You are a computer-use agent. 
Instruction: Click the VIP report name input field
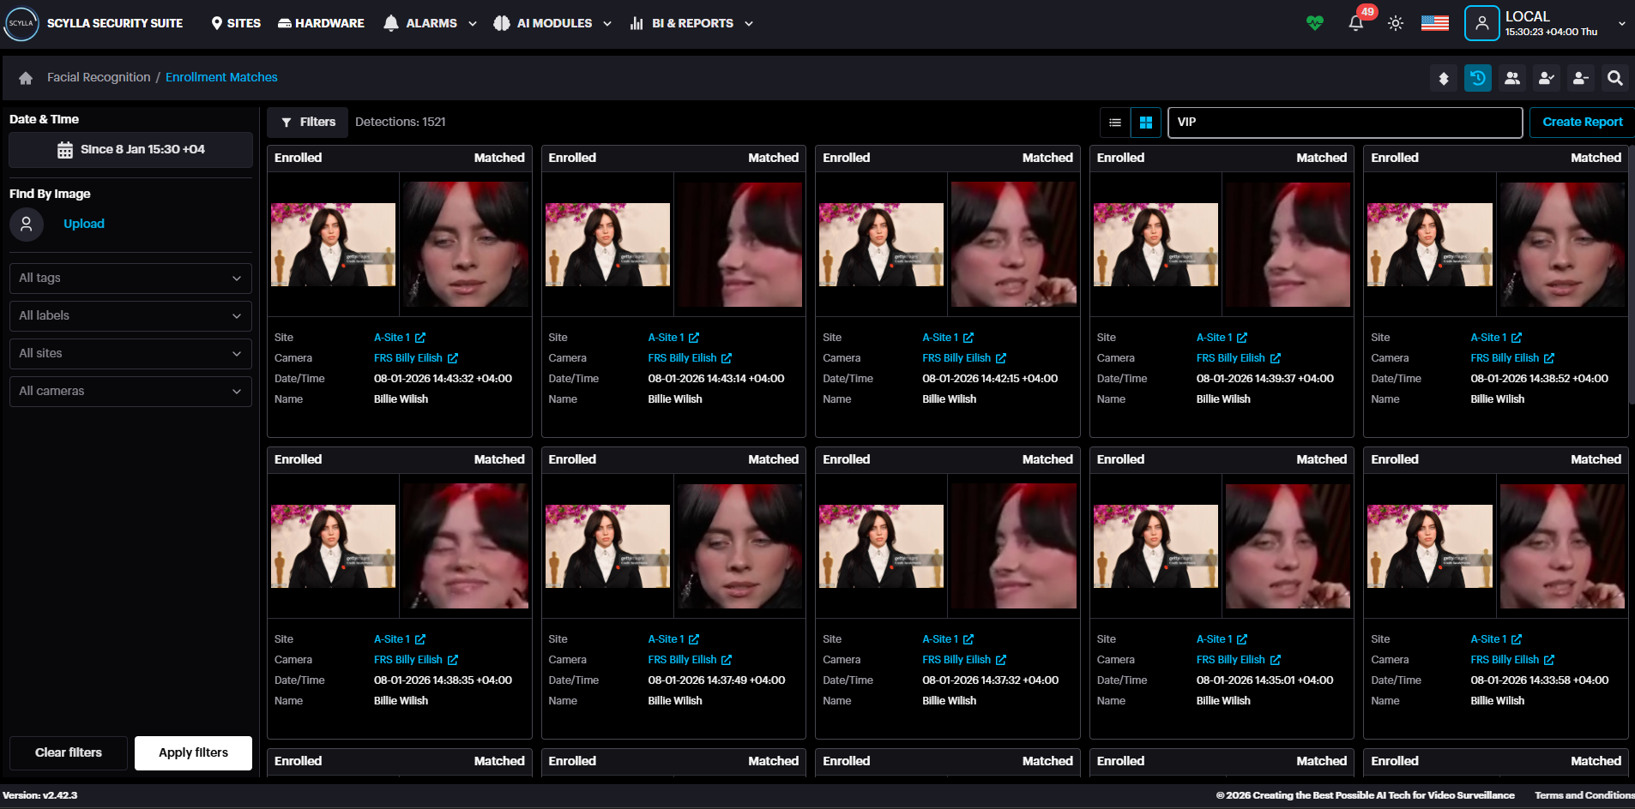1344,123
